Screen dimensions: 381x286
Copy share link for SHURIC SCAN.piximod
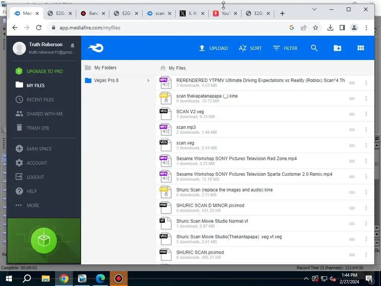point(352,255)
